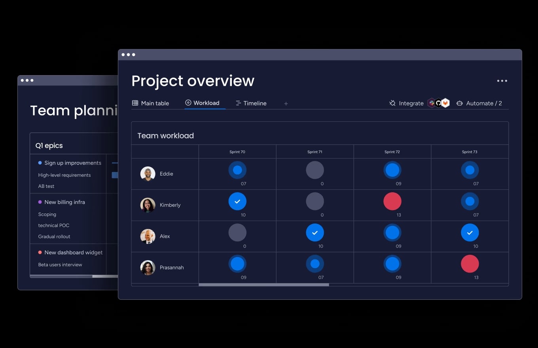
Task: Click Kimberly's Sprint 70 completed checkmark
Action: pos(237,201)
